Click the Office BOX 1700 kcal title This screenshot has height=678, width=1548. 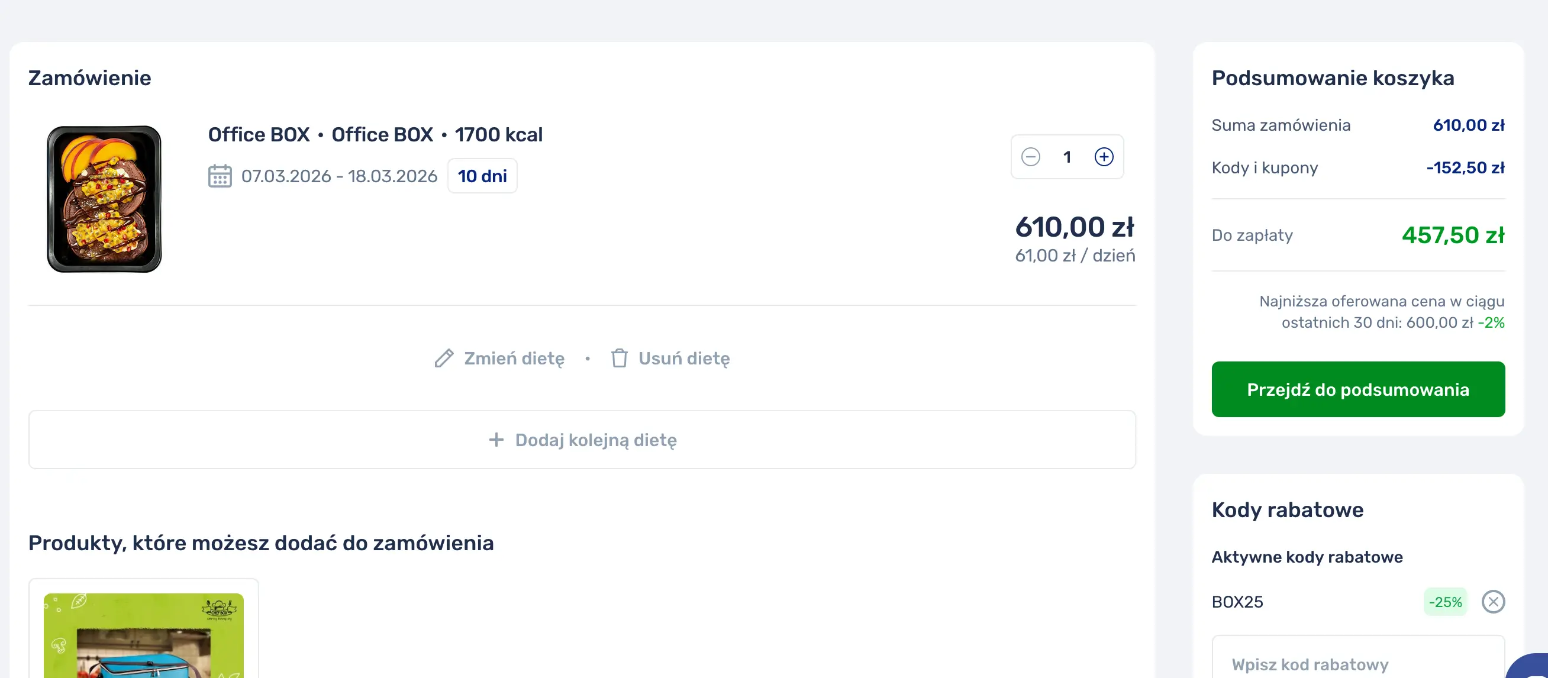[x=375, y=135]
